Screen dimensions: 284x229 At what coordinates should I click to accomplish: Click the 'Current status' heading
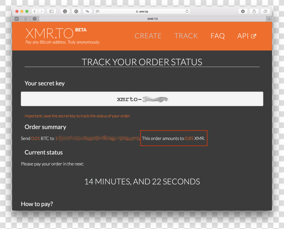tap(44, 152)
